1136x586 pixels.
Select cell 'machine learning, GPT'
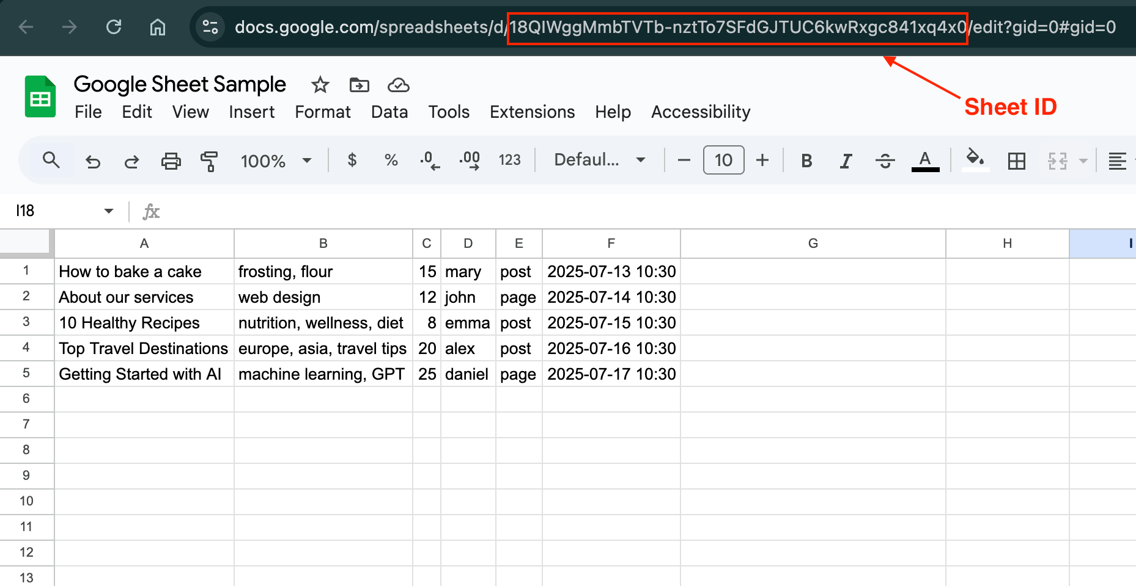323,374
